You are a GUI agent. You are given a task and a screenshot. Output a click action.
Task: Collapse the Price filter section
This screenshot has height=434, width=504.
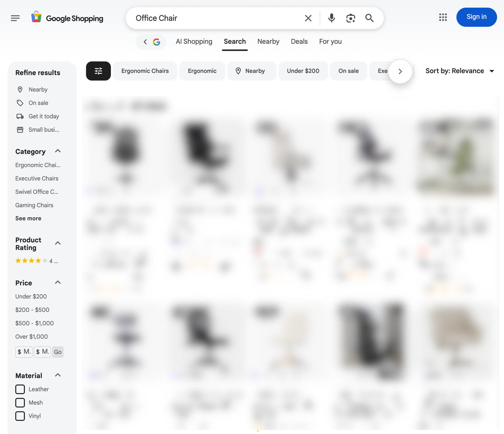[58, 282]
